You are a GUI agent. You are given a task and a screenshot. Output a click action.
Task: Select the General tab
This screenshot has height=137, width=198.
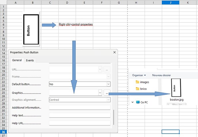point(17,60)
